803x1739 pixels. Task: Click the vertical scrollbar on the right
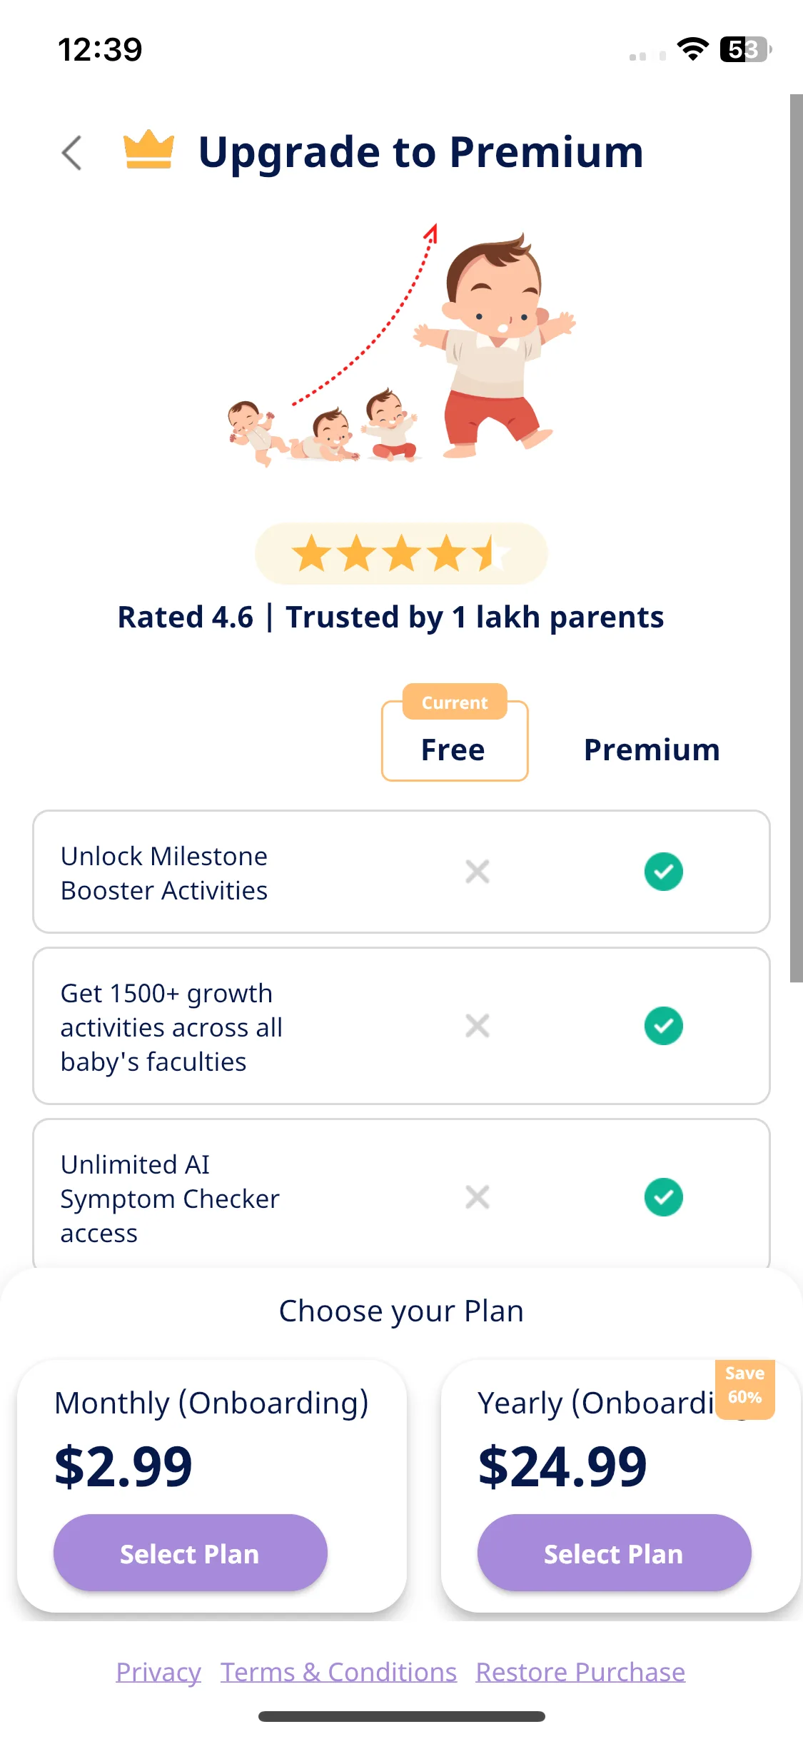796,538
